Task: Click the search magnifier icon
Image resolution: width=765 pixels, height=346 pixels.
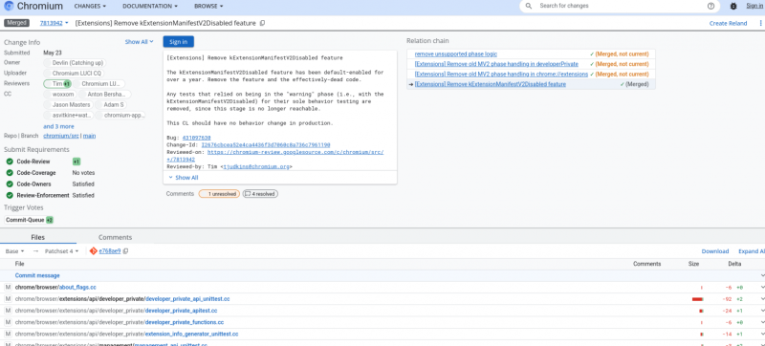Action: 529,6
